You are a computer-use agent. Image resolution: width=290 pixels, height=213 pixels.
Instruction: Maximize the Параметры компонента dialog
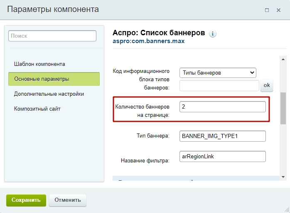(x=267, y=10)
